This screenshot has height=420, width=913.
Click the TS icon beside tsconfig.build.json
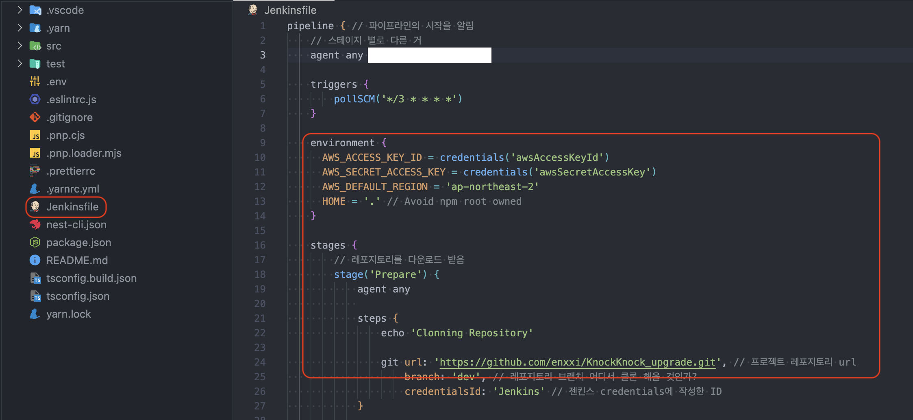tap(35, 278)
